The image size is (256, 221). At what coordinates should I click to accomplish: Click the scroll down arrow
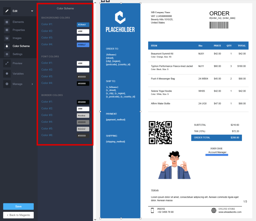(95, 220)
